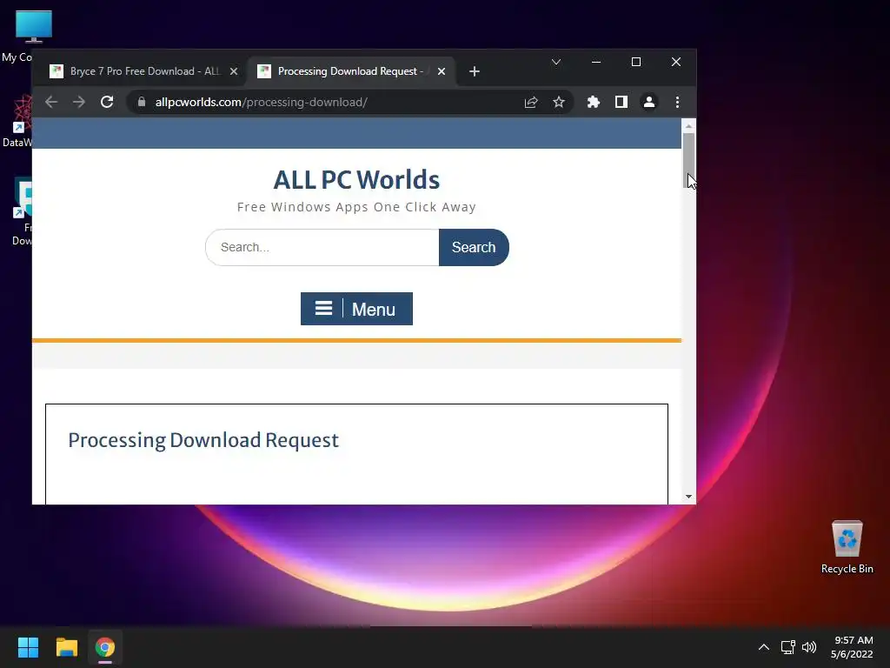Open the network tray icon
The width and height of the screenshot is (890, 668).
[787, 647]
